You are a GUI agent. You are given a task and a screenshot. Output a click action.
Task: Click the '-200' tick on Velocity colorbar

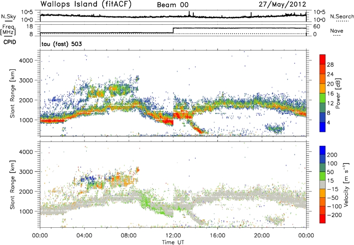coord(334,215)
